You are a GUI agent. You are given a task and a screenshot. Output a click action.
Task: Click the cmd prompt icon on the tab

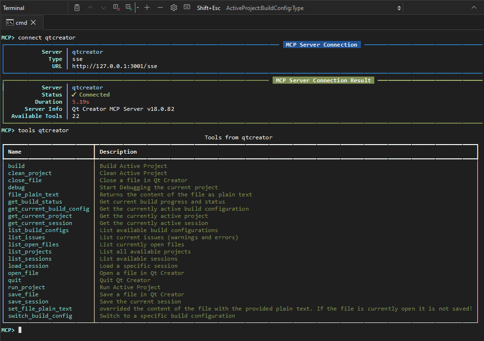[11, 22]
